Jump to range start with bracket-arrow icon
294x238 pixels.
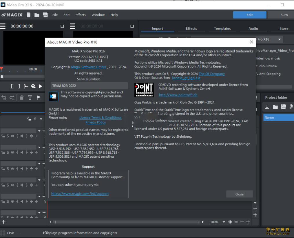click(26, 86)
